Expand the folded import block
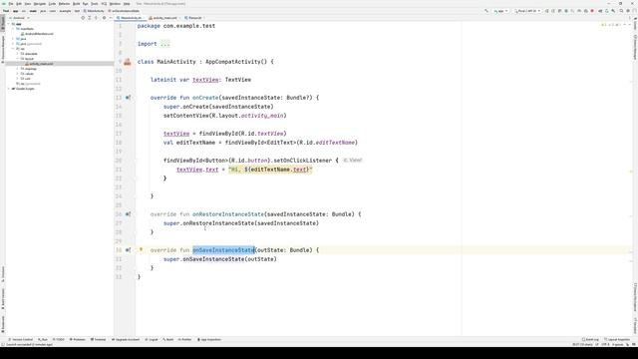The width and height of the screenshot is (638, 359). click(x=164, y=44)
